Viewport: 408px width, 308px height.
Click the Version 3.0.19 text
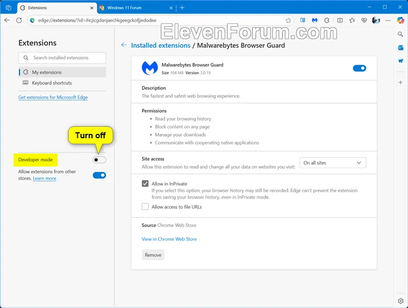(x=198, y=73)
